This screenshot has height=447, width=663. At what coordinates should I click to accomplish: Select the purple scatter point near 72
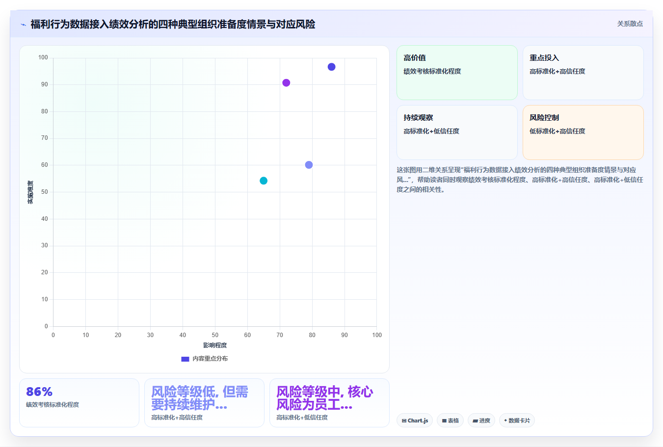pyautogui.click(x=286, y=83)
